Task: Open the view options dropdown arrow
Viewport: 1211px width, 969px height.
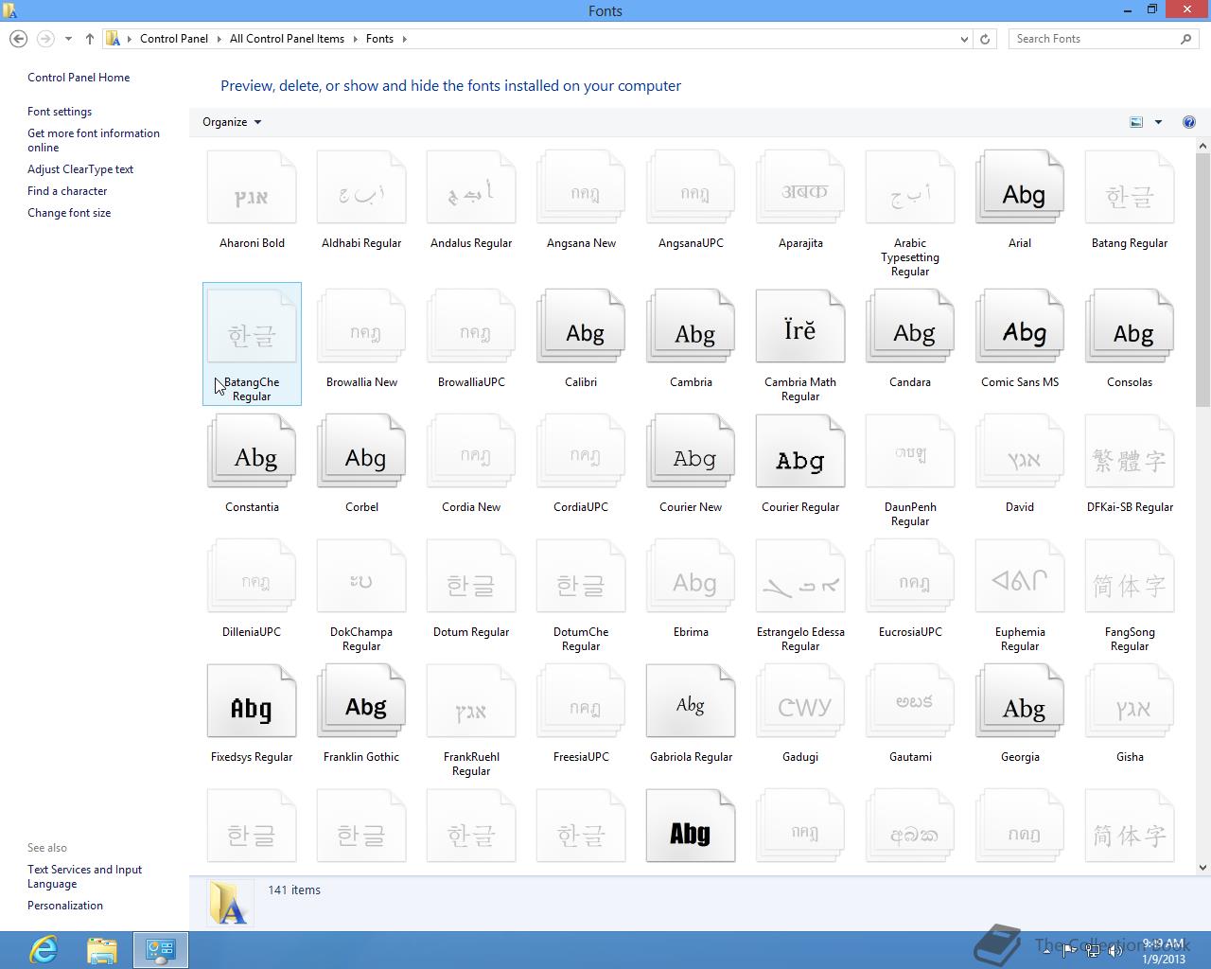Action: [x=1158, y=122]
